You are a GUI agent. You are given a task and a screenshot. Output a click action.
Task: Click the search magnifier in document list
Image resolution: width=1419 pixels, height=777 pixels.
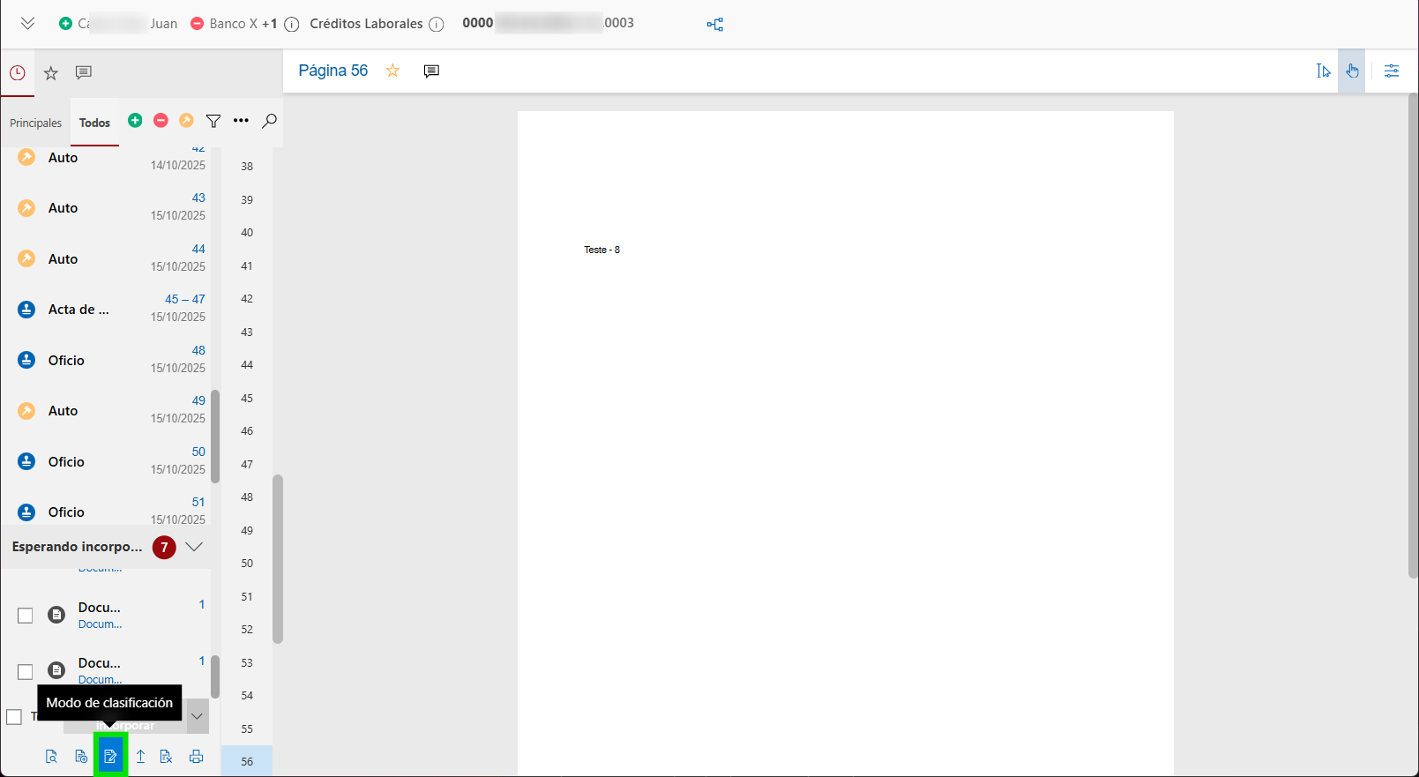270,121
